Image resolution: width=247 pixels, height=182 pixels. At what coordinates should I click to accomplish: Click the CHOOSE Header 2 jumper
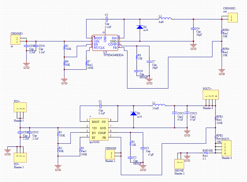pyautogui.click(x=110, y=155)
